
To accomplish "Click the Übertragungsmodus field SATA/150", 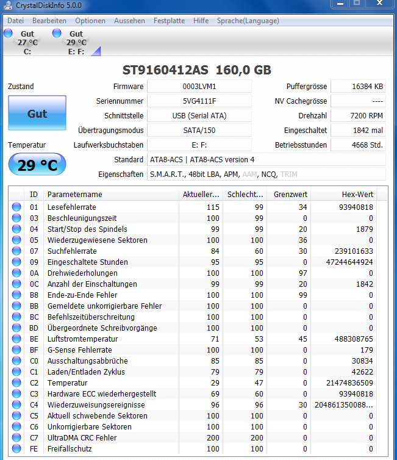I will (x=199, y=131).
